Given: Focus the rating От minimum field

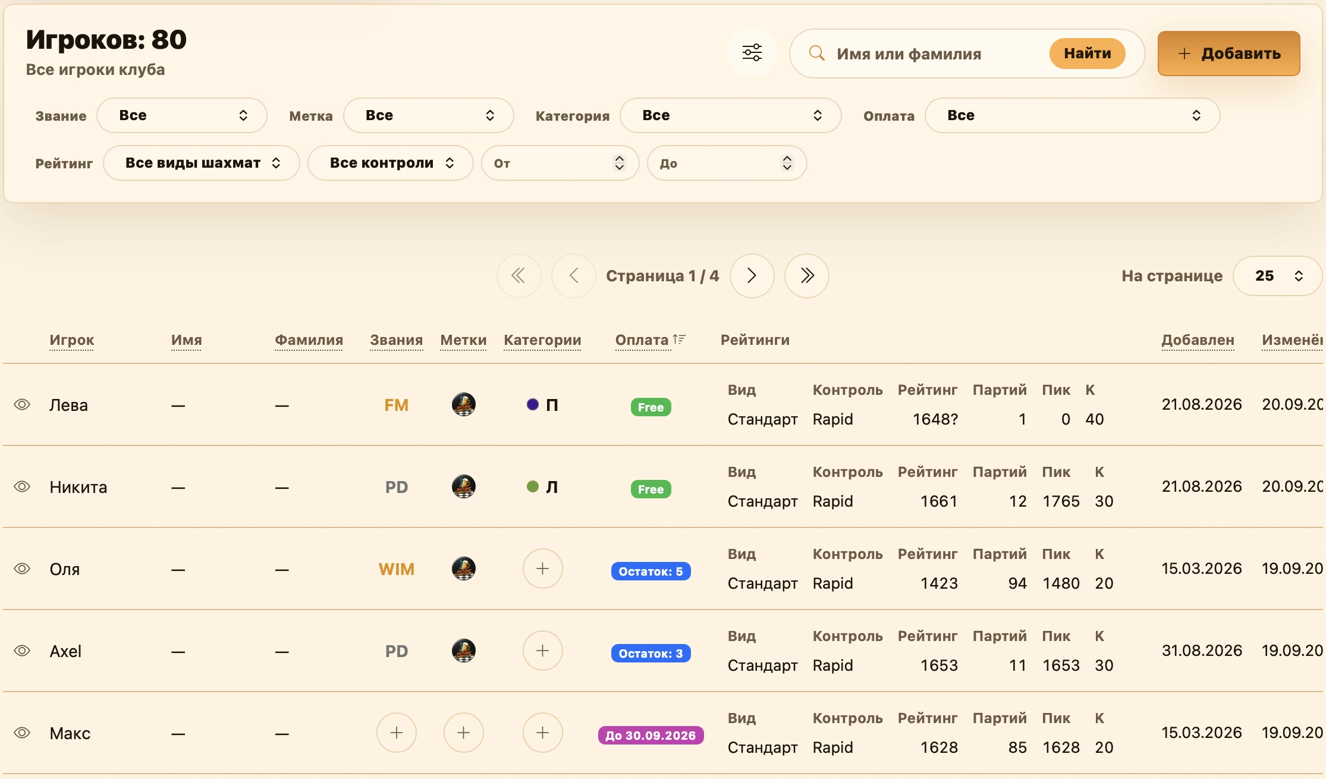Looking at the screenshot, I should [560, 163].
